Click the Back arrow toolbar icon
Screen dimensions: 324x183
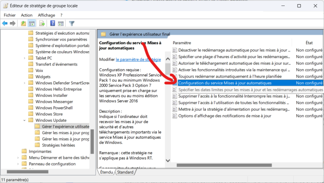click(5, 24)
